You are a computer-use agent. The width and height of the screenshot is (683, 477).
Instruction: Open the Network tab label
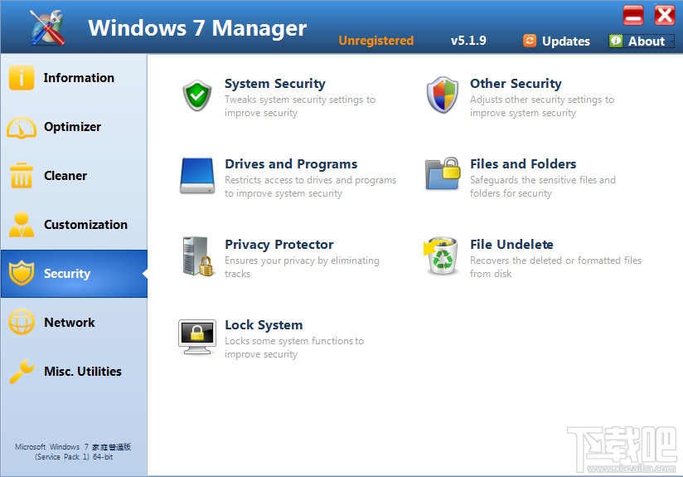pyautogui.click(x=70, y=322)
